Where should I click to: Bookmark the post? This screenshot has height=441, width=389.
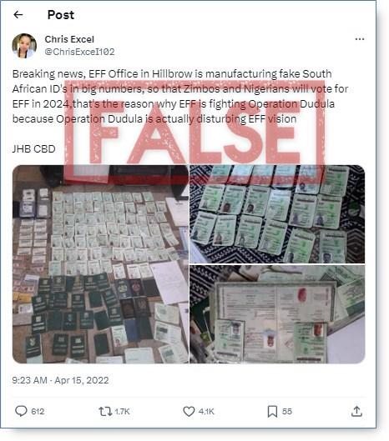272,412
